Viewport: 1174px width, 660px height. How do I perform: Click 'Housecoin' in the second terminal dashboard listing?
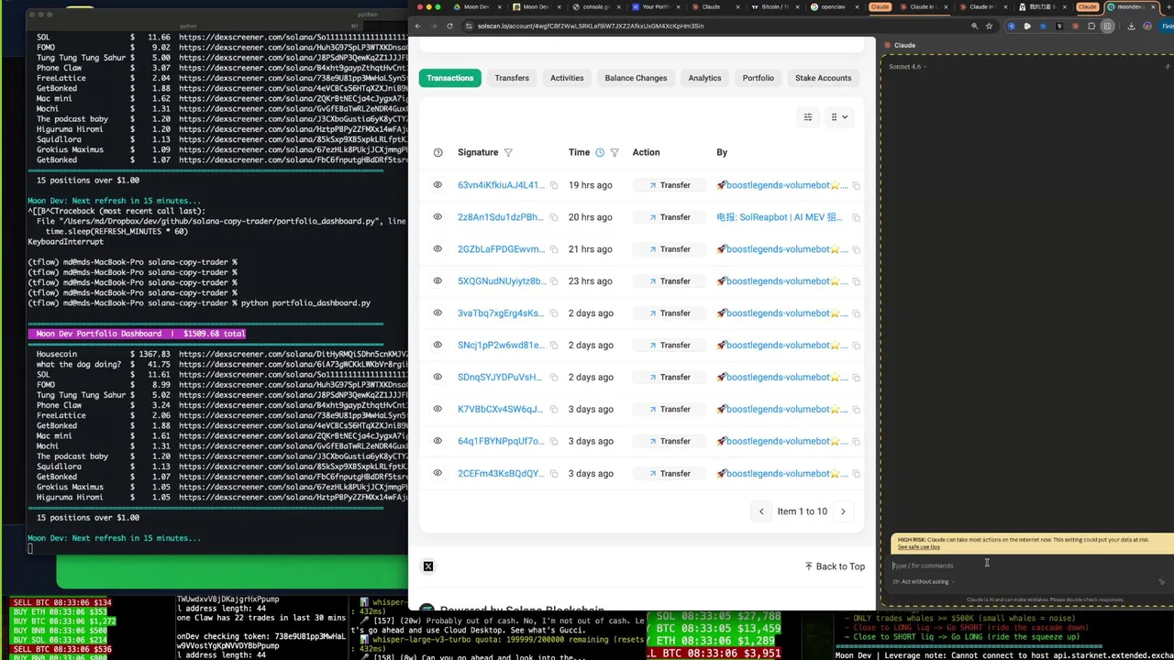[57, 355]
